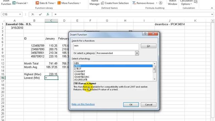Select QUARTILE.INC in the function list
Screen dimensions: 215x121
point(113,77)
